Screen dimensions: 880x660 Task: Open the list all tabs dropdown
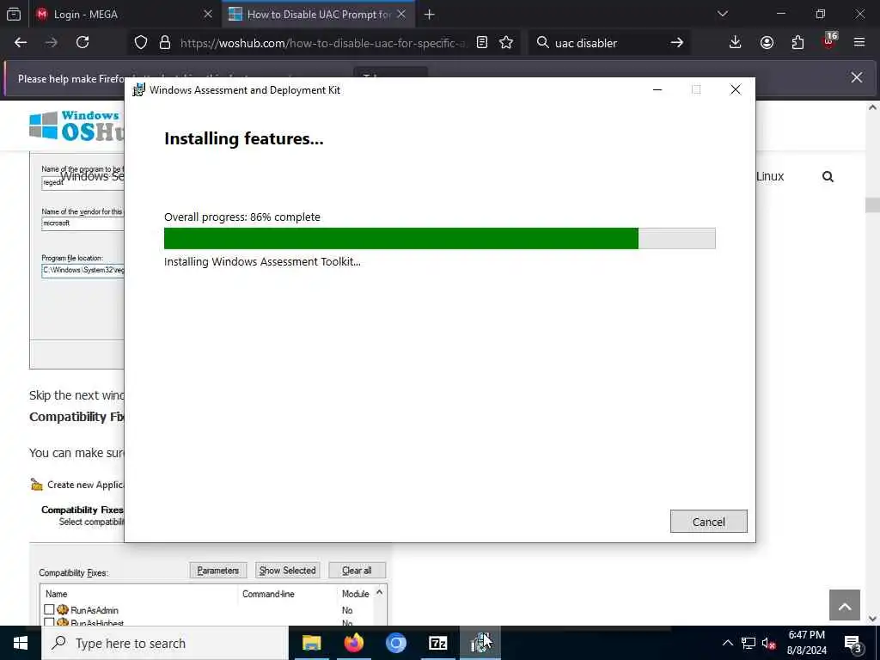(x=723, y=14)
